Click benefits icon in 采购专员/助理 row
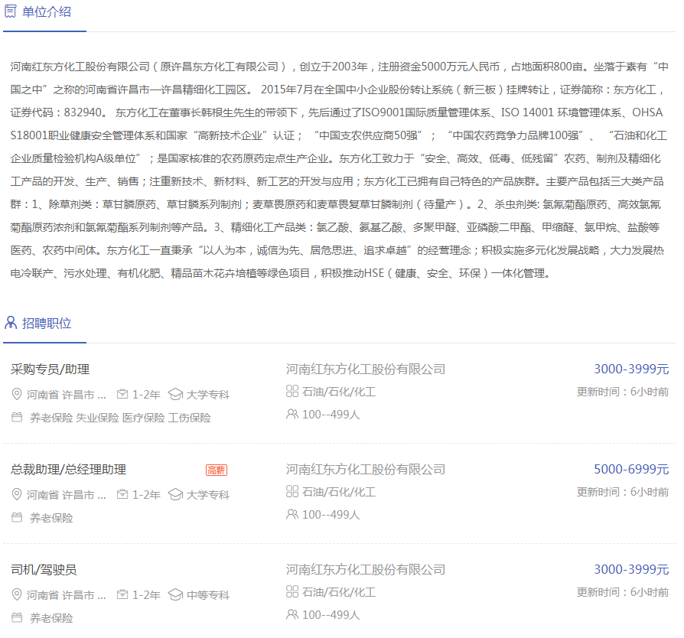Viewport: 684px width, 638px height. (17, 418)
